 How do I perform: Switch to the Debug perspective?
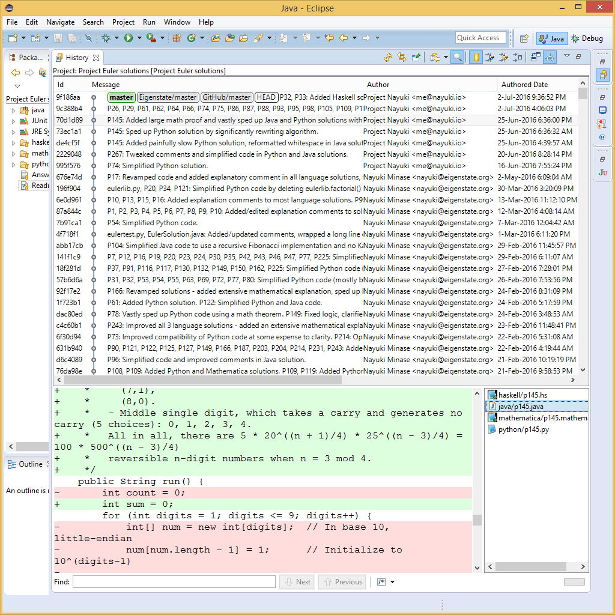(x=587, y=38)
